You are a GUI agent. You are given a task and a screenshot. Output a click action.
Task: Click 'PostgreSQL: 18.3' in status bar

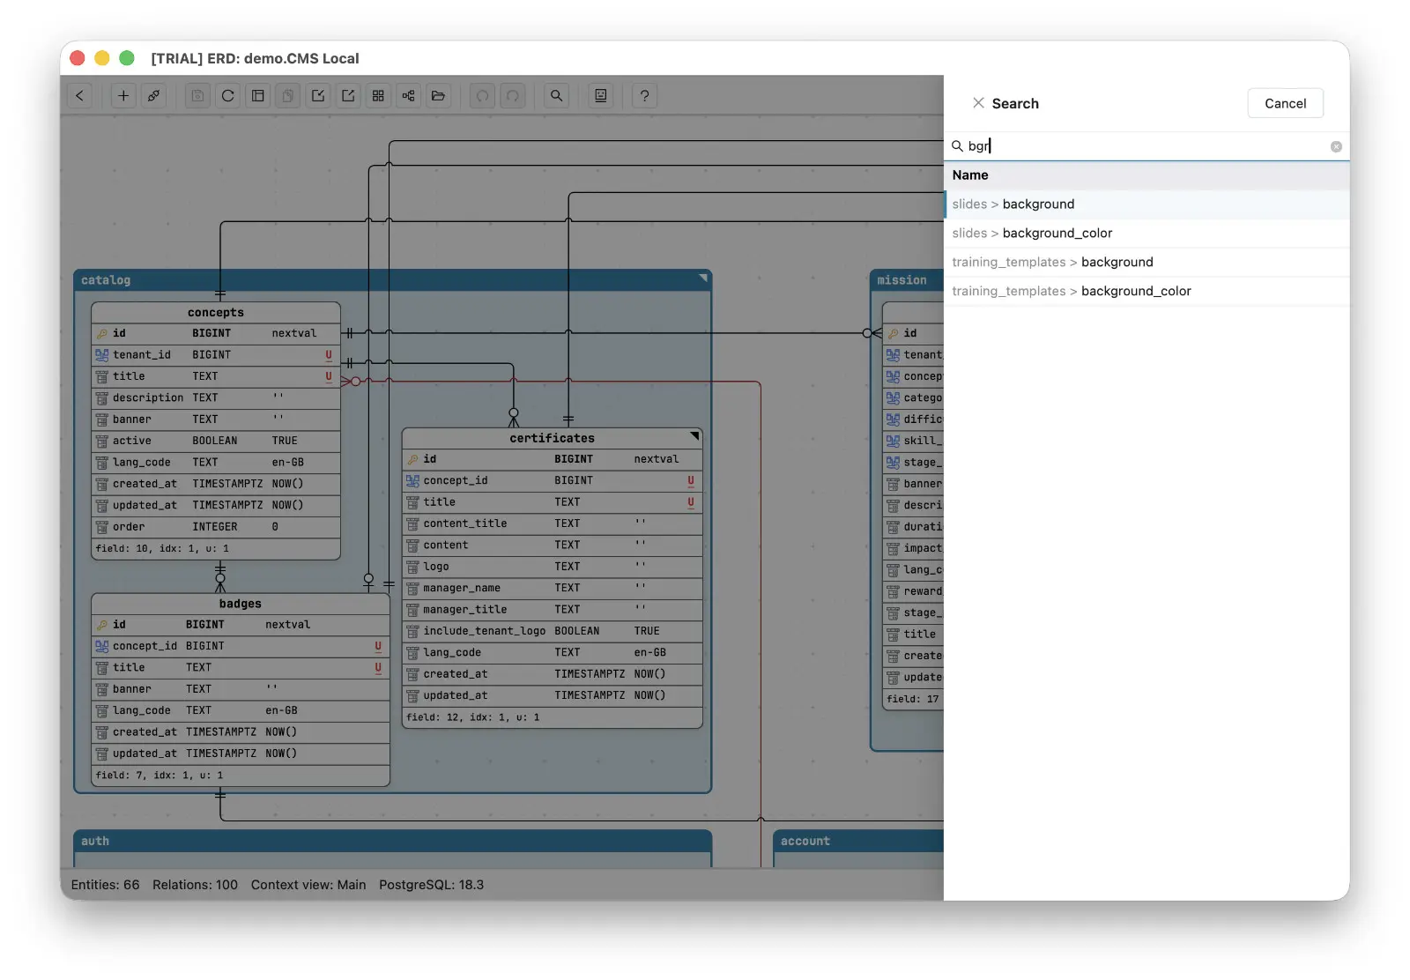(431, 885)
